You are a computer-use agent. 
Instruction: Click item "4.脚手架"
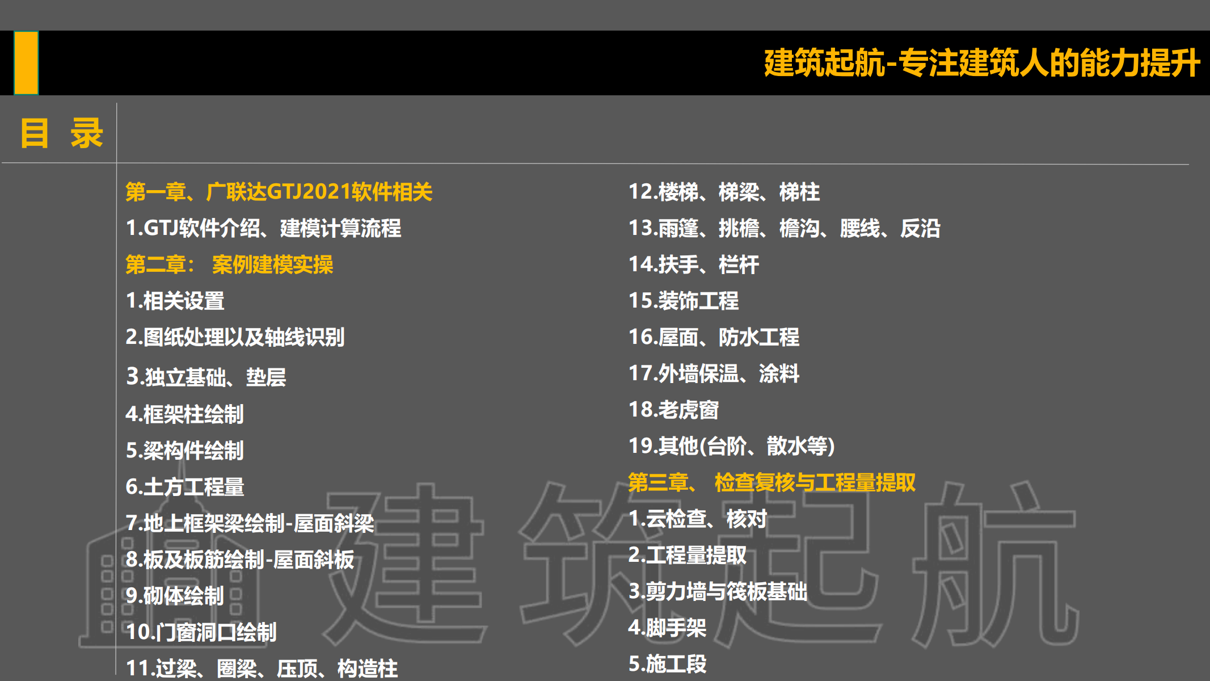(667, 628)
